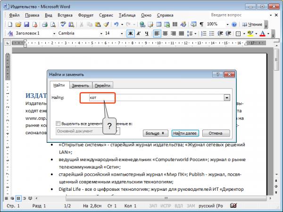Click the Найти далее button

click(185, 133)
